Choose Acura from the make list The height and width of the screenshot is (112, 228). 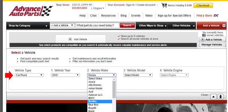pos(100,82)
